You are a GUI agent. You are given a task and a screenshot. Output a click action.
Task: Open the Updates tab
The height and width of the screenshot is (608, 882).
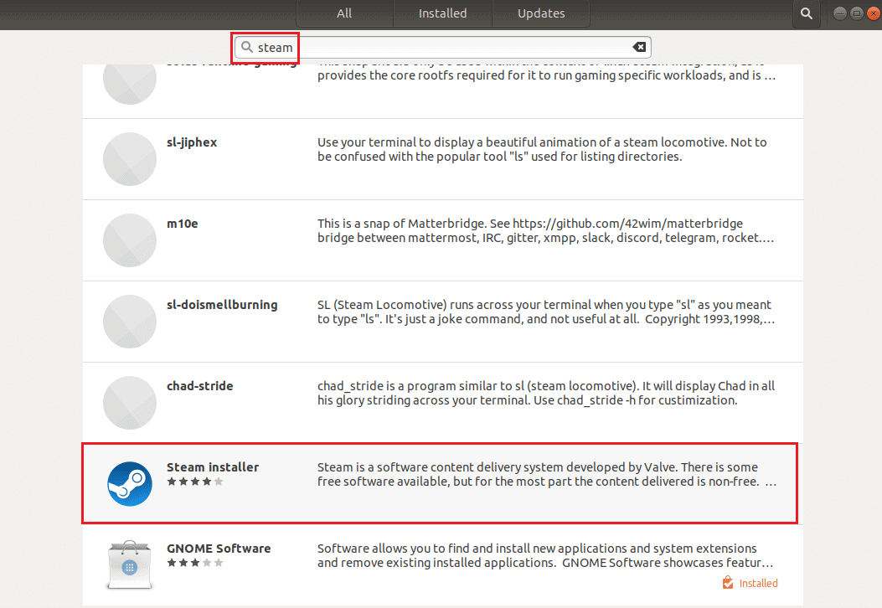coord(541,13)
